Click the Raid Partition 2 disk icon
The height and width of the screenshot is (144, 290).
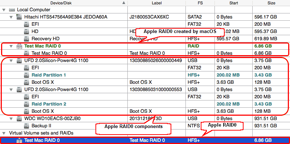(26, 104)
